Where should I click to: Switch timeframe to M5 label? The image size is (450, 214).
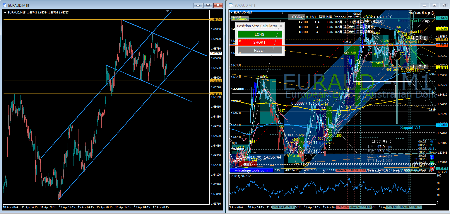pyautogui.click(x=432, y=145)
